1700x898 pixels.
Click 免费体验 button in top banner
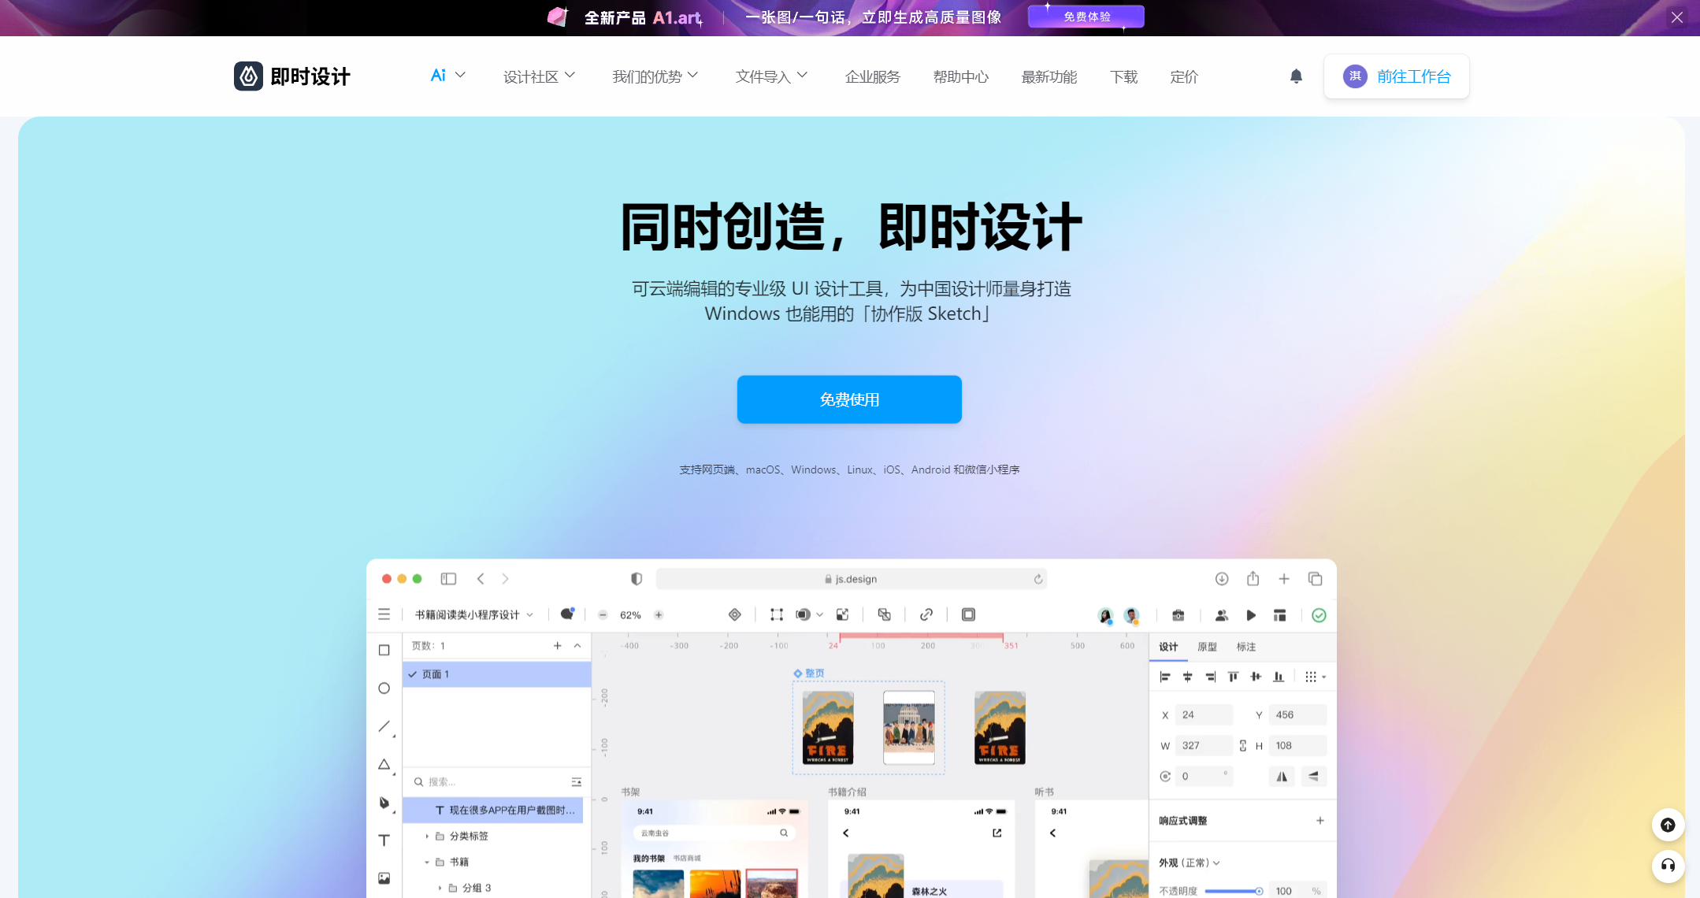pos(1084,17)
